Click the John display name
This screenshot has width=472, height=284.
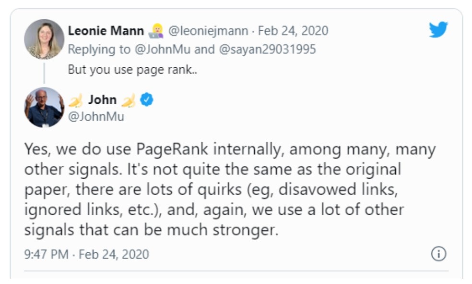(x=102, y=100)
